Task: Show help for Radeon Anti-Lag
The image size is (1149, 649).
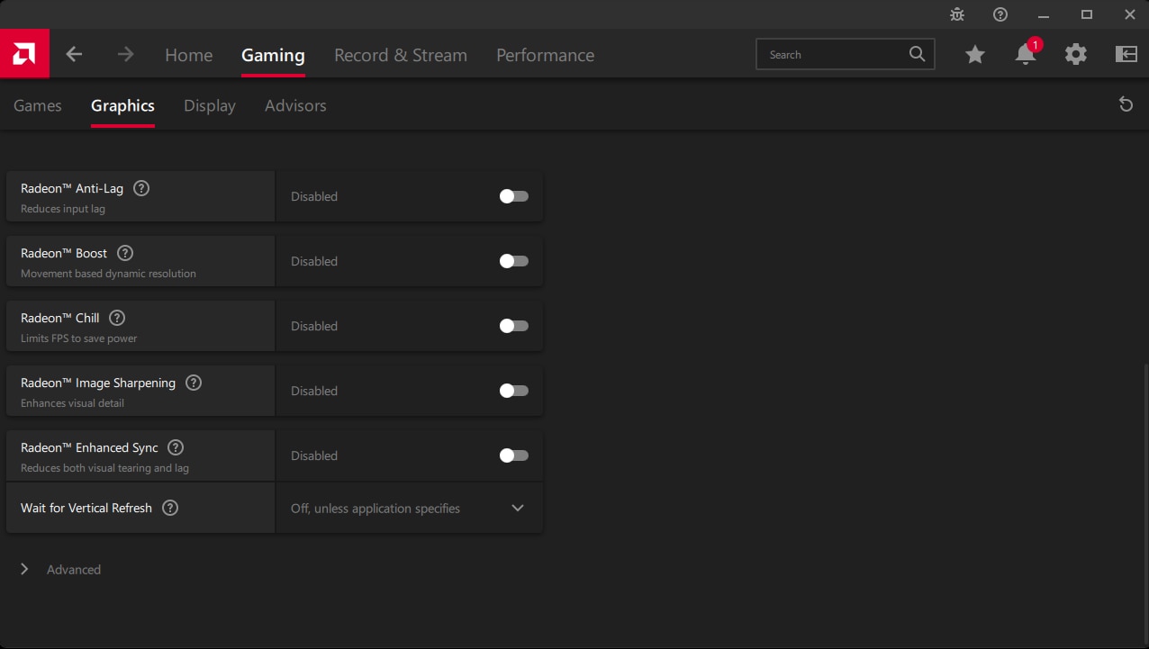Action: 141,188
